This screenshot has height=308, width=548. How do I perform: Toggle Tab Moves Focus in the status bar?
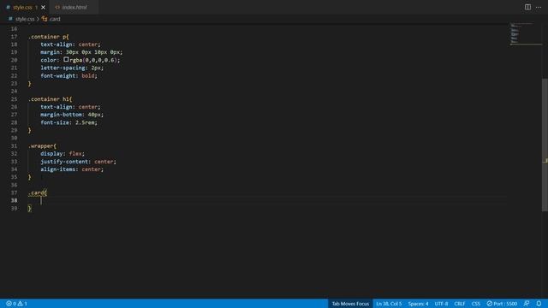[x=350, y=304]
